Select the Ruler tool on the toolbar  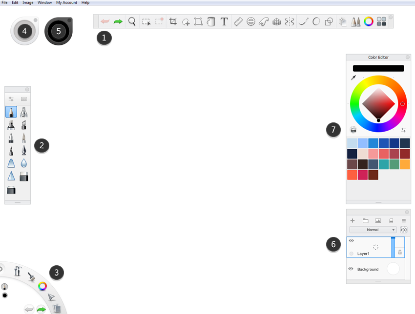pos(238,21)
